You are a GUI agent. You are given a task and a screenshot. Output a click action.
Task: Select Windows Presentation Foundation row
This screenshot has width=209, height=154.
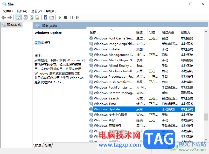click(x=142, y=77)
